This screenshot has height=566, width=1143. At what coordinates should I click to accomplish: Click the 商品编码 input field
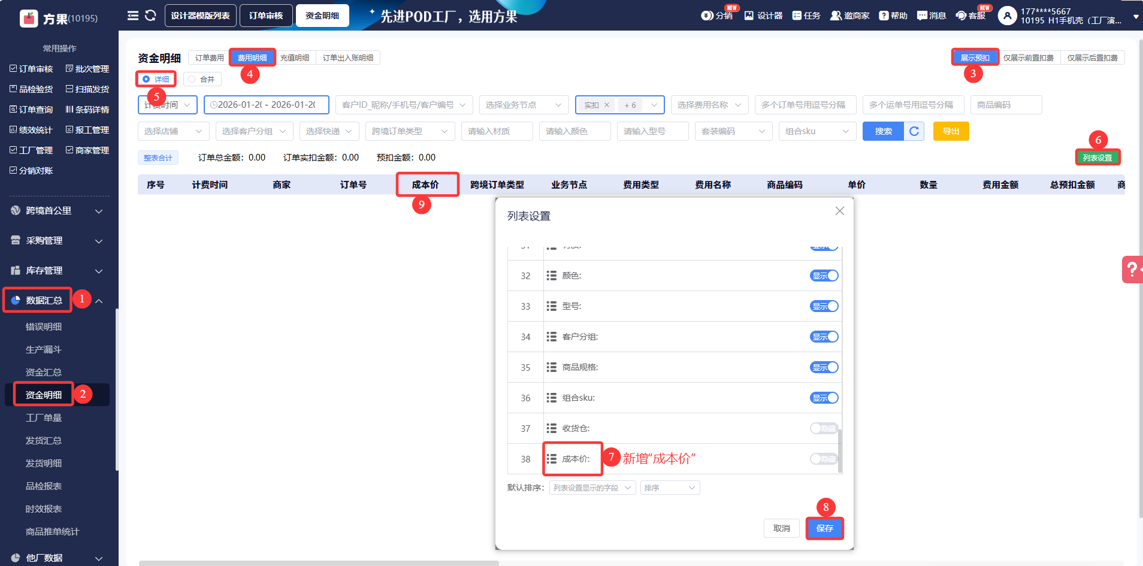tap(1006, 105)
